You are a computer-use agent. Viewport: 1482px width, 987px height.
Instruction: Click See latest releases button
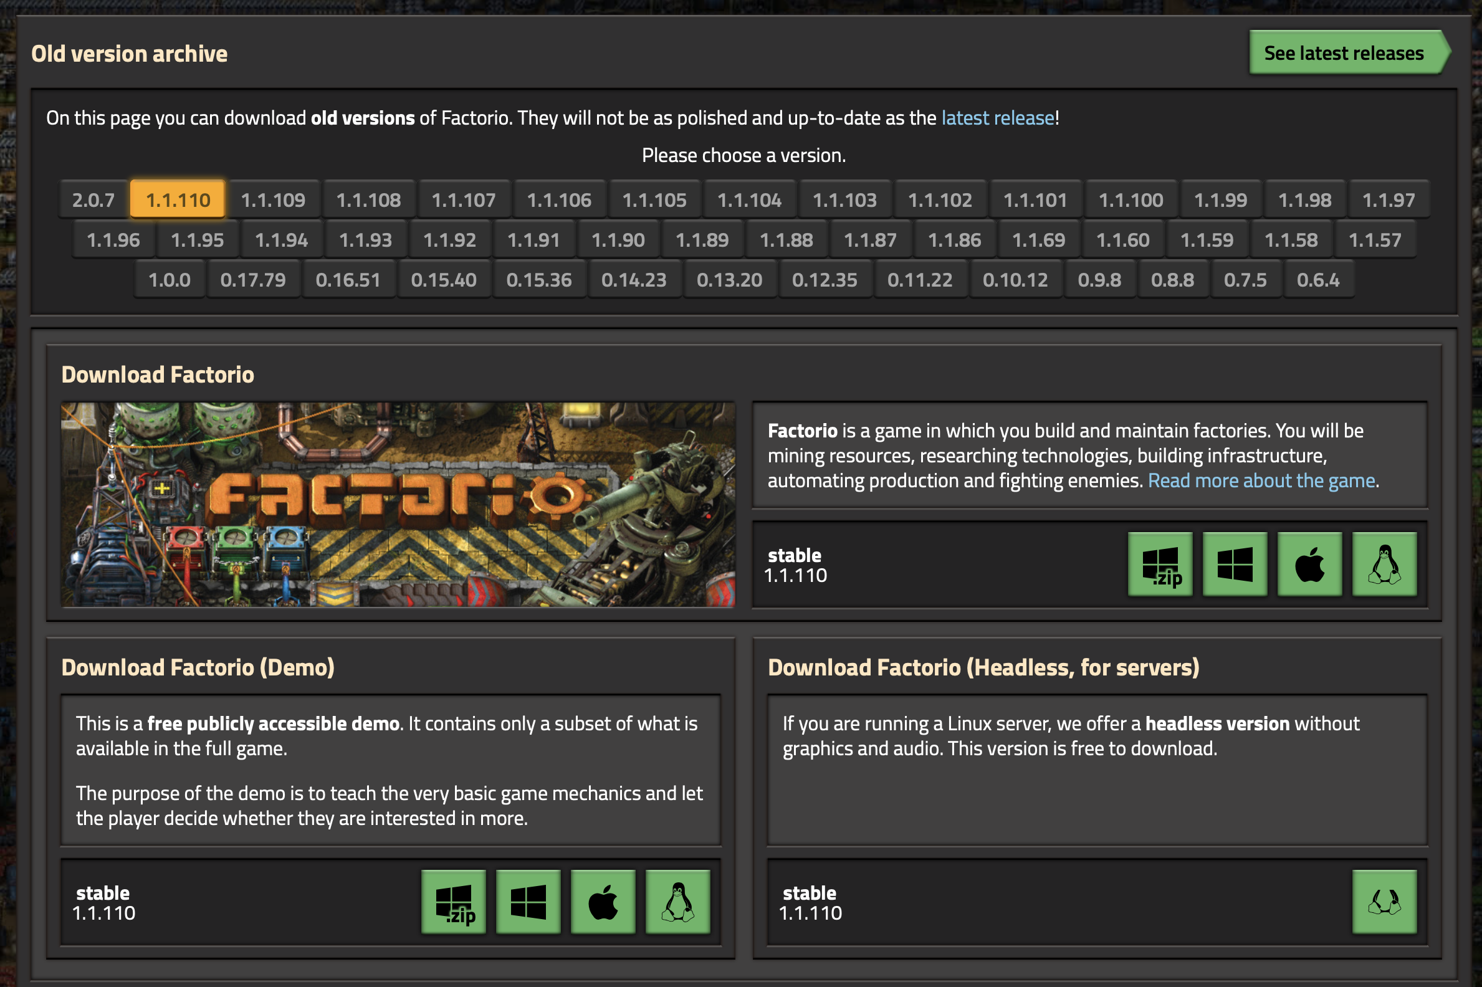click(x=1349, y=52)
